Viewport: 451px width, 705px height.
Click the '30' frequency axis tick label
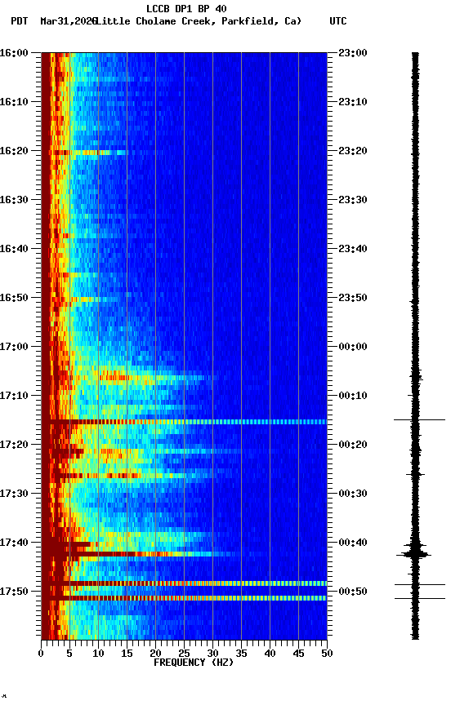pyautogui.click(x=212, y=654)
